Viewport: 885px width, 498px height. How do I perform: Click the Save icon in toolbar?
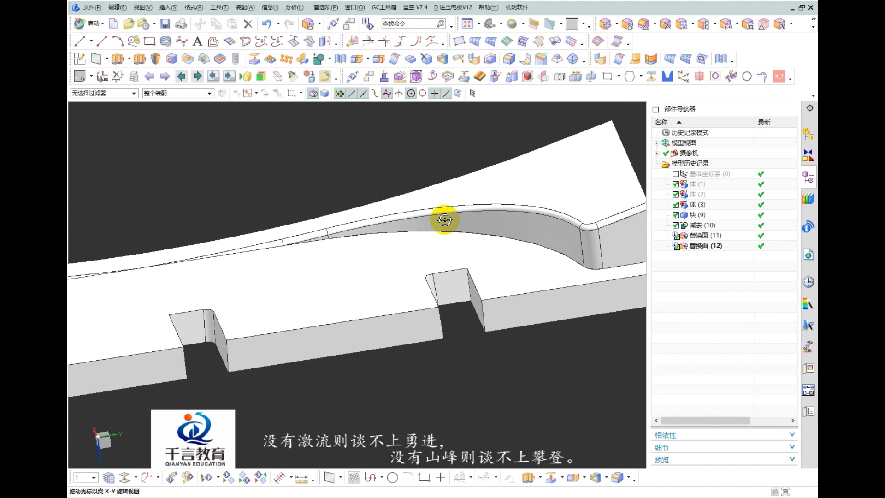[165, 24]
